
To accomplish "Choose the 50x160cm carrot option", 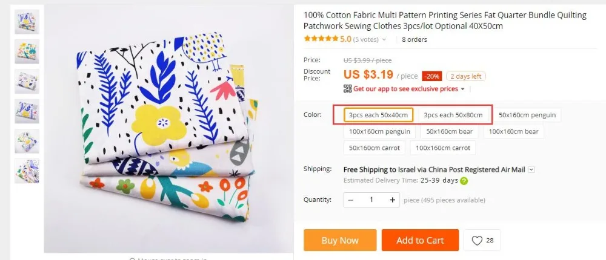I will (x=375, y=147).
